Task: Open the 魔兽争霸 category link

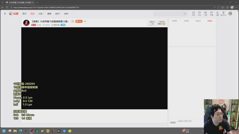Action: [56, 25]
